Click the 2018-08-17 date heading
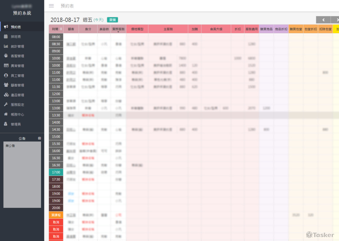The height and width of the screenshot is (241, 339). click(65, 20)
